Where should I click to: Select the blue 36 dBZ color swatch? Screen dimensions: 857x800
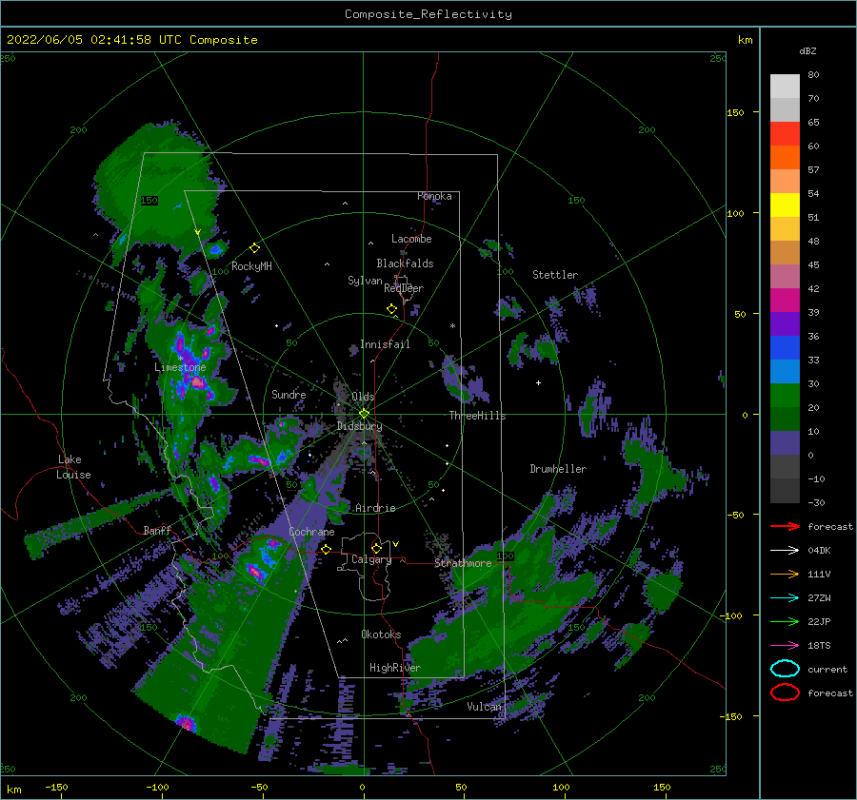click(x=785, y=347)
